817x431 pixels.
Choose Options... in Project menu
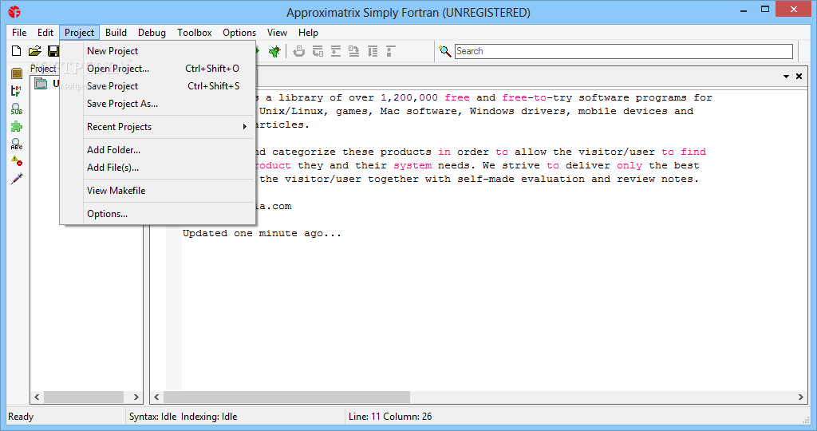[157, 214]
